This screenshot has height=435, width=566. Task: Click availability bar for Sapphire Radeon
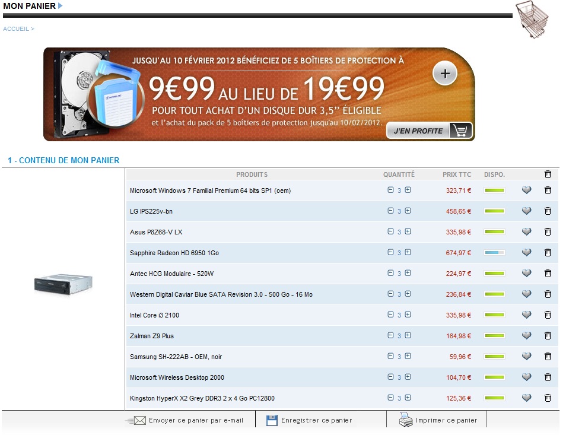[x=494, y=253]
